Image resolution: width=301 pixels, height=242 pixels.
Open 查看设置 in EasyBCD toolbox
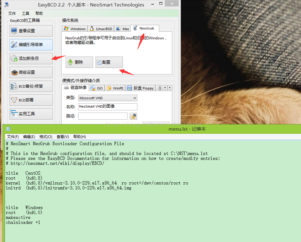pyautogui.click(x=31, y=31)
